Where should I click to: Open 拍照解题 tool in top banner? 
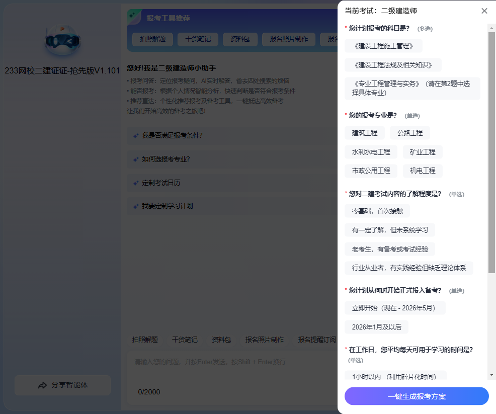(x=152, y=39)
